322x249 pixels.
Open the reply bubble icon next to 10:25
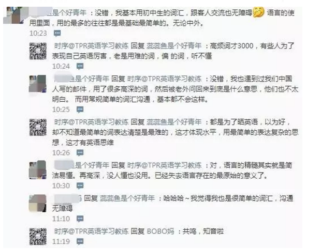click(x=80, y=110)
